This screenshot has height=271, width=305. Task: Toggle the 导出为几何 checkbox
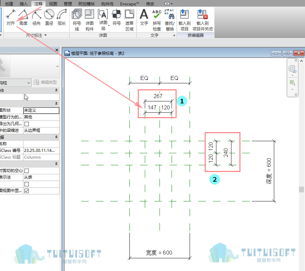27,124
